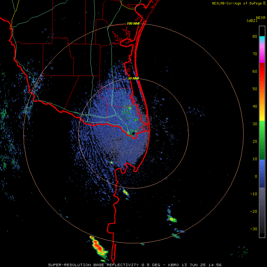Click the 0 value on the dBZ scale
Viewport: 267px width, 267px height.
click(256, 177)
